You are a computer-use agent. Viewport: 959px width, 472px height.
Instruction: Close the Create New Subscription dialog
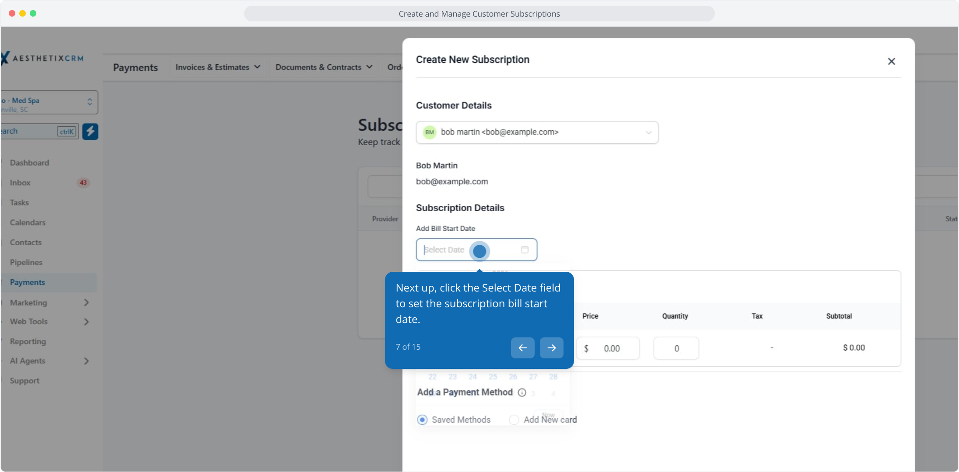891,62
